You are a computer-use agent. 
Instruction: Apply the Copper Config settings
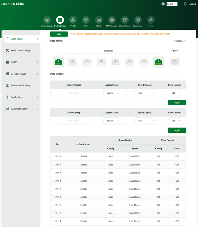pyautogui.click(x=177, y=102)
